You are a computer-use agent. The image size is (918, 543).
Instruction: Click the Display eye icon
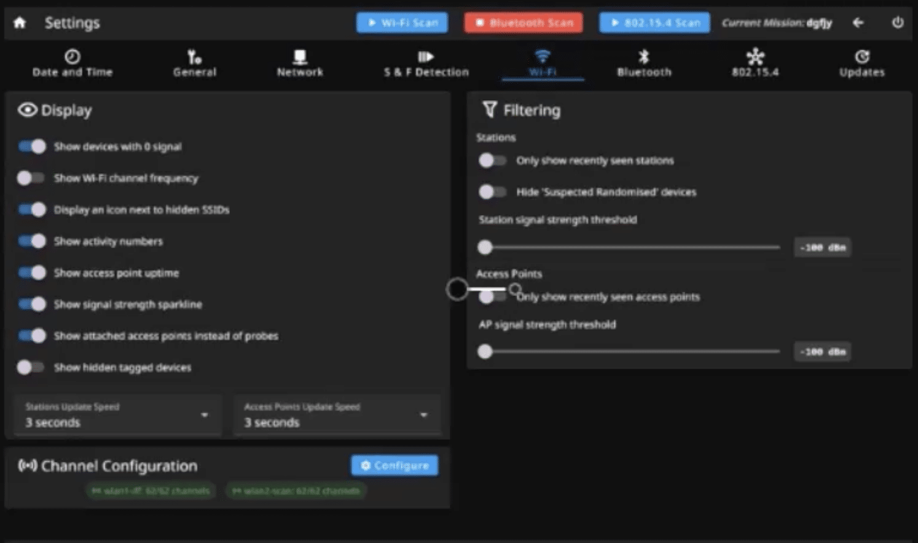(x=27, y=110)
